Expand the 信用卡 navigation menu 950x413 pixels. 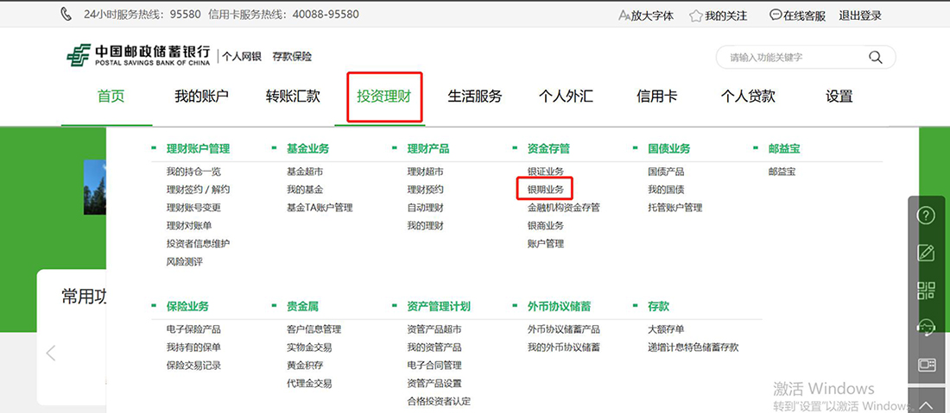(x=656, y=97)
